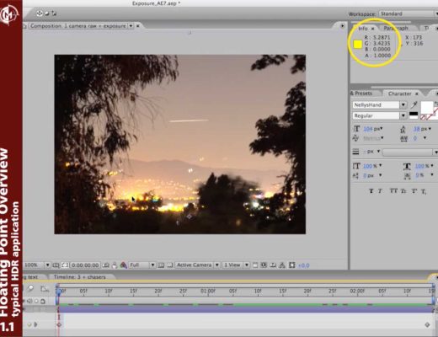This screenshot has height=337, width=438.
Task: Switch to the Paragraph tab
Action: pos(396,29)
